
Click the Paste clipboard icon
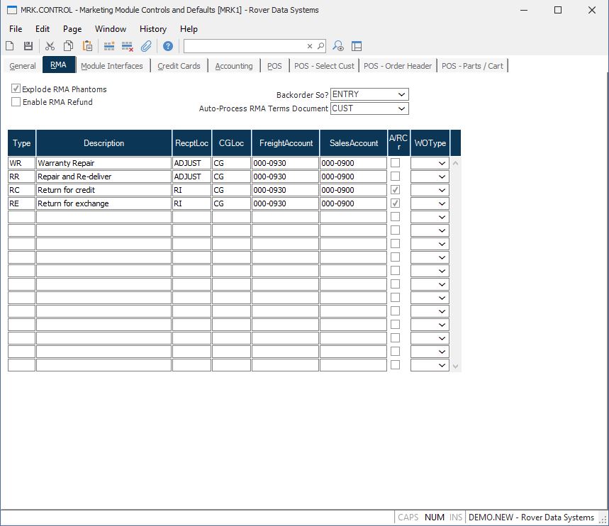pyautogui.click(x=87, y=46)
